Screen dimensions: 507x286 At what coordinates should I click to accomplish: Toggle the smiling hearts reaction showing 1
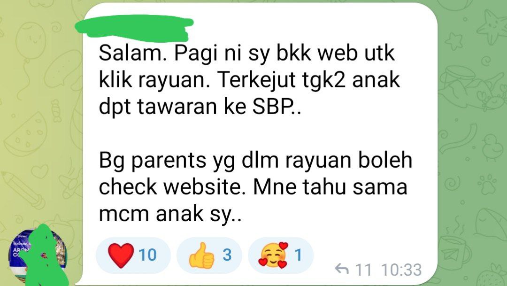(x=281, y=255)
